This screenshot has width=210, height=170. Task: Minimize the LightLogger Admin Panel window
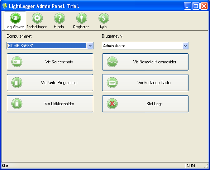point(187,6)
